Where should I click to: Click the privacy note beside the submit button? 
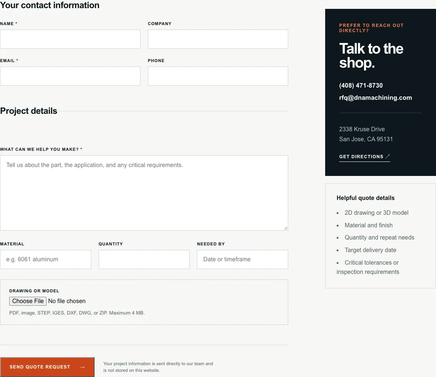click(158, 367)
